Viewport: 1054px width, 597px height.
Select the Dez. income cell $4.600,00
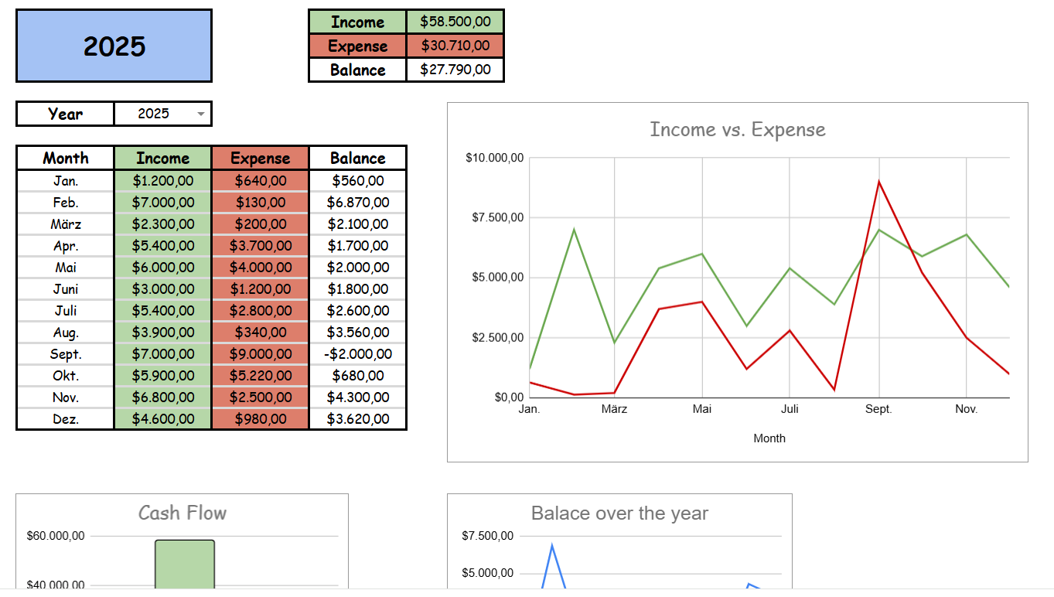point(162,419)
